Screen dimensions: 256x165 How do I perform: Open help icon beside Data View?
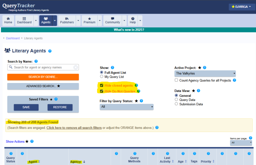point(199,91)
